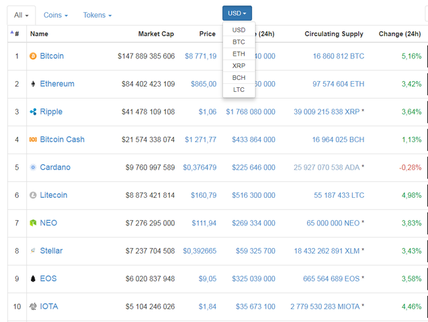Click the Ripple coin icon
Image resolution: width=428 pixels, height=322 pixels.
tap(33, 112)
